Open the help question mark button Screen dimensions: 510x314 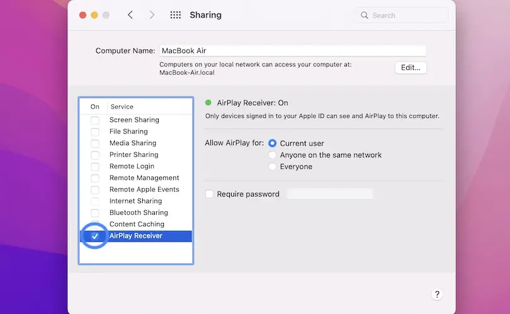437,294
